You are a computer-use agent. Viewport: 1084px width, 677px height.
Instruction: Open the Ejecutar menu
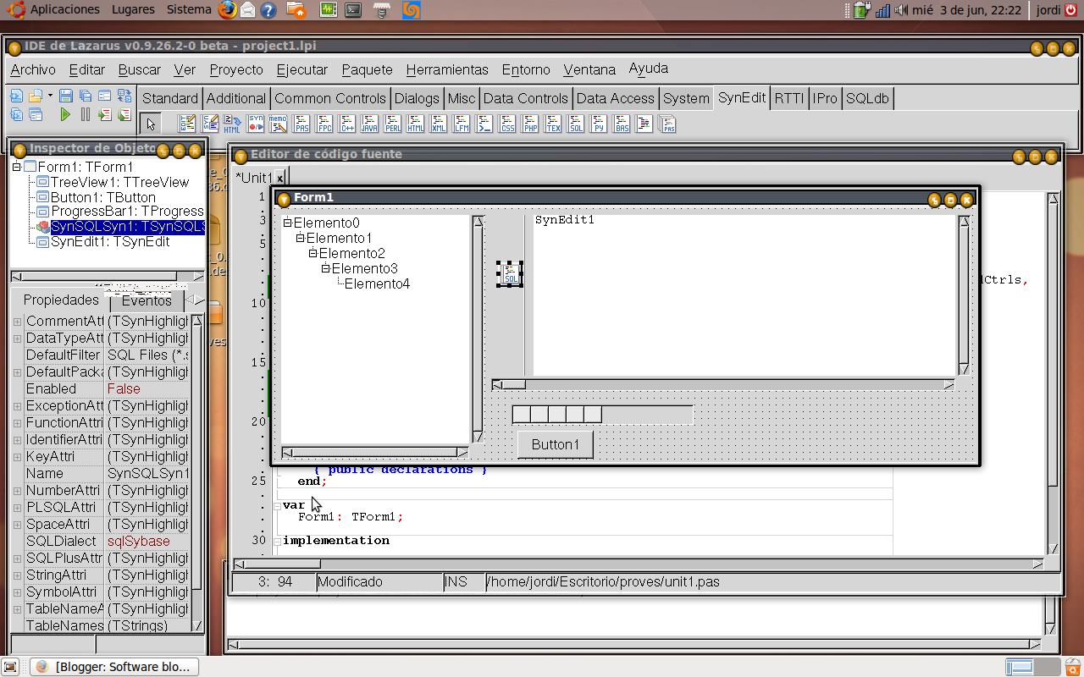302,69
